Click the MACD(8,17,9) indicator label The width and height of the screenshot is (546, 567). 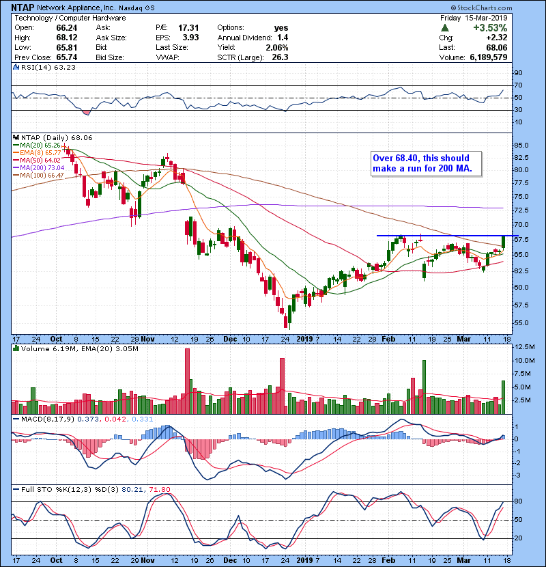point(48,419)
